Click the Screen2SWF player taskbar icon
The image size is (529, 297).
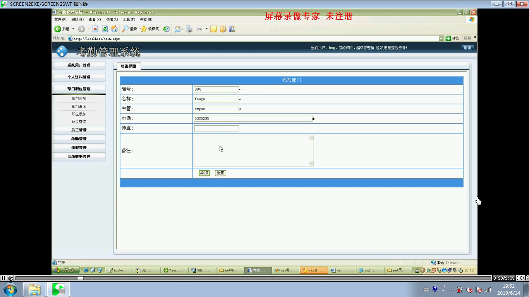coord(58,289)
